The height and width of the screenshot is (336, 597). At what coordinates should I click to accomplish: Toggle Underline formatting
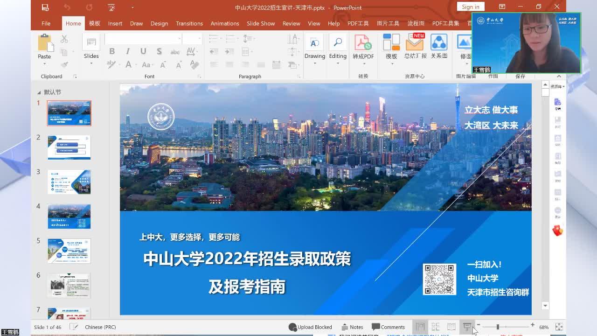(143, 51)
